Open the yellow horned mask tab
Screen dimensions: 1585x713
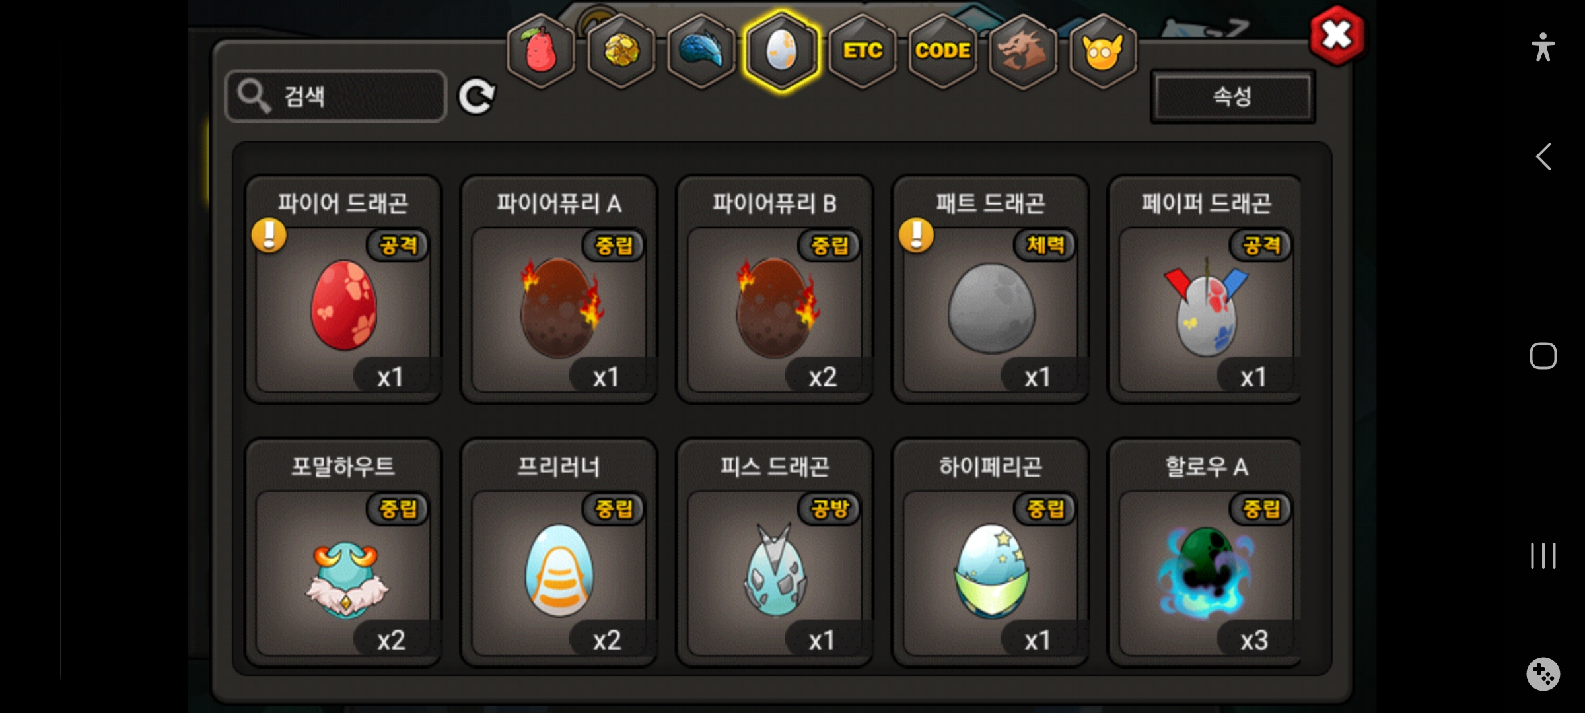(1103, 51)
